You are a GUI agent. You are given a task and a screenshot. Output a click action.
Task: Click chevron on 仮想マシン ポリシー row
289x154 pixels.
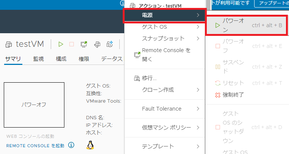198,128
